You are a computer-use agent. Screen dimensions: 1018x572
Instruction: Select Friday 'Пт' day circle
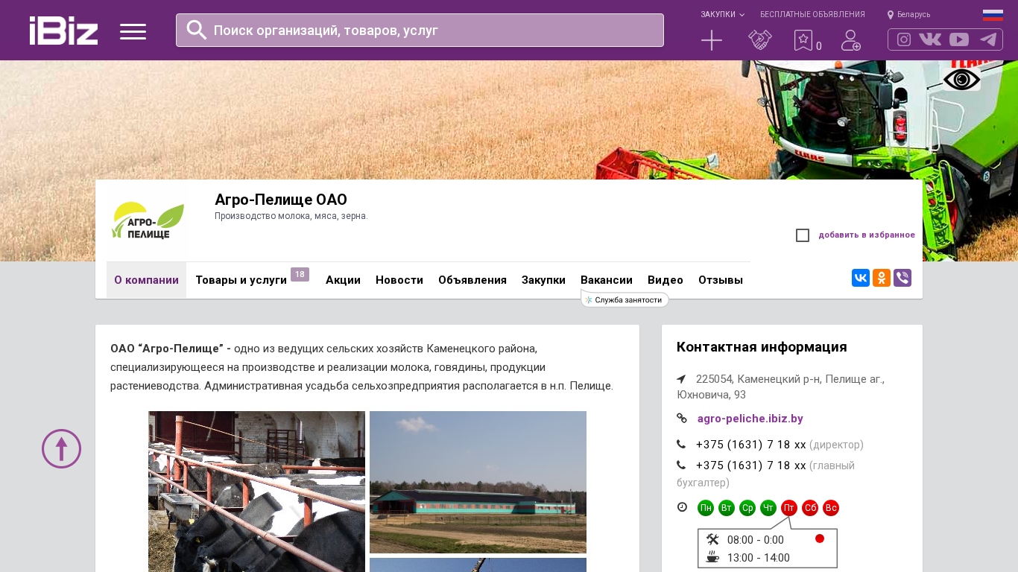point(789,508)
